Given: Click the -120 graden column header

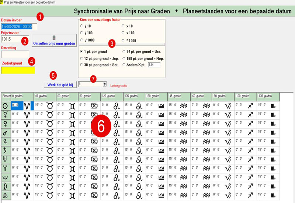Looking at the screenshot, I should (x=246, y=97).
